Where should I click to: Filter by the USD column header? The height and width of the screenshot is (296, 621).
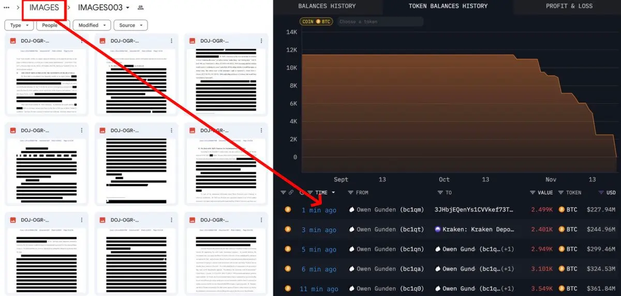[x=607, y=193]
